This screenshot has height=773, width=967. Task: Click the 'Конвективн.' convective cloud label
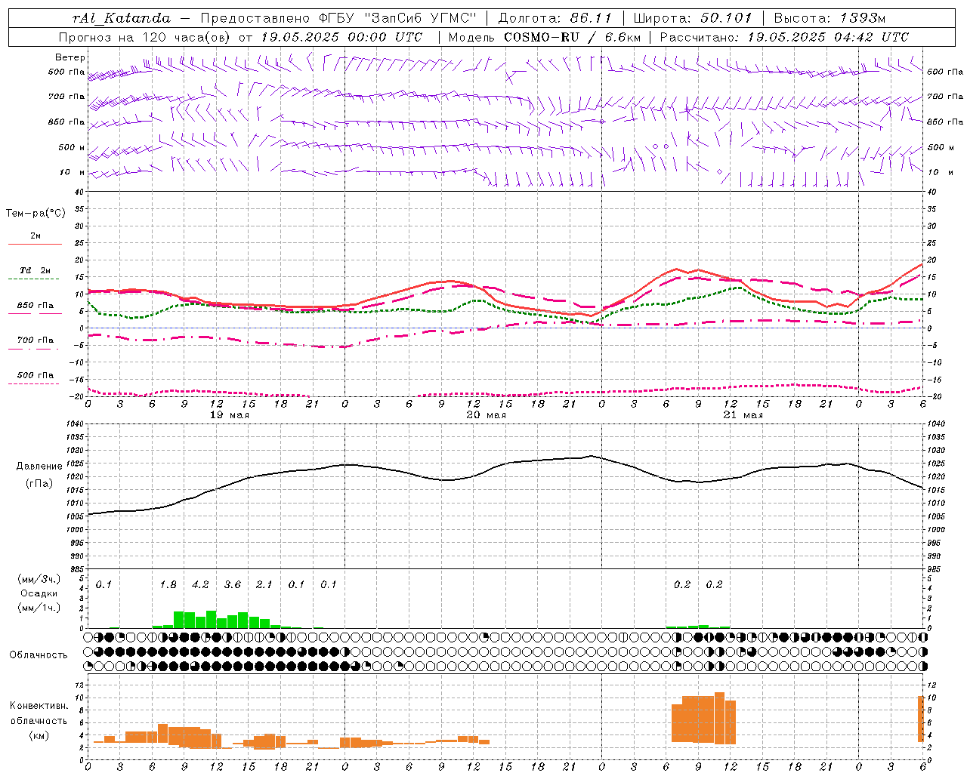click(x=39, y=706)
